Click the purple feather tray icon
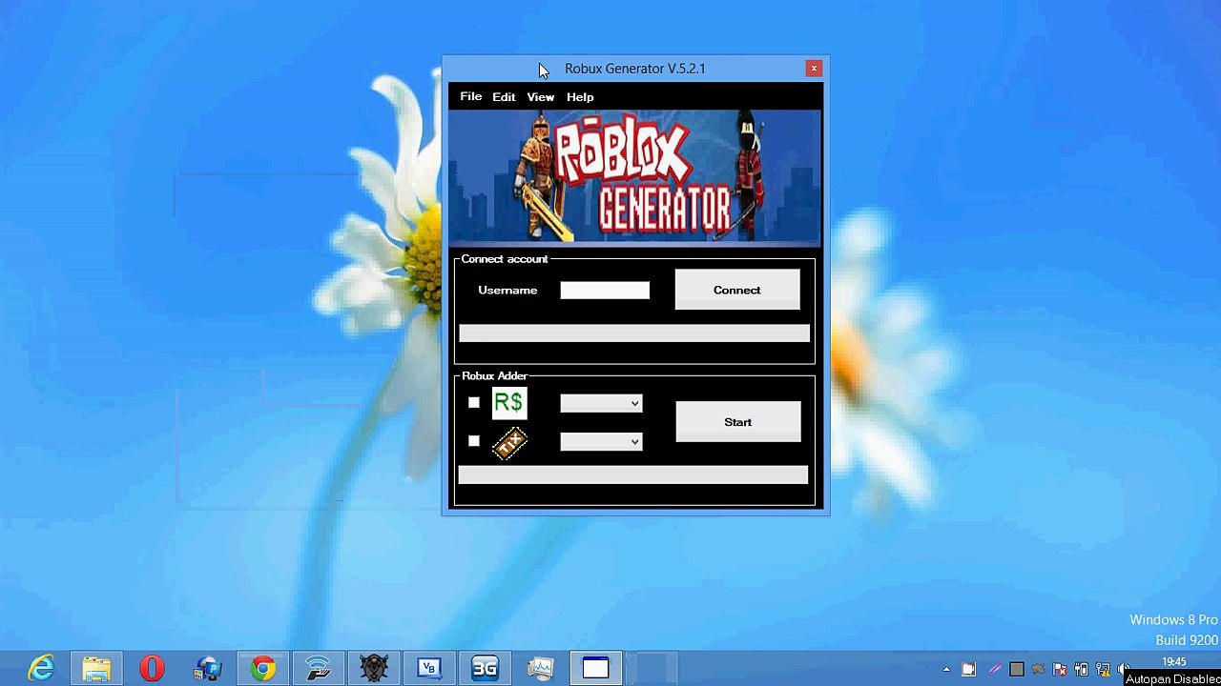Viewport: 1221px width, 686px height. point(994,669)
